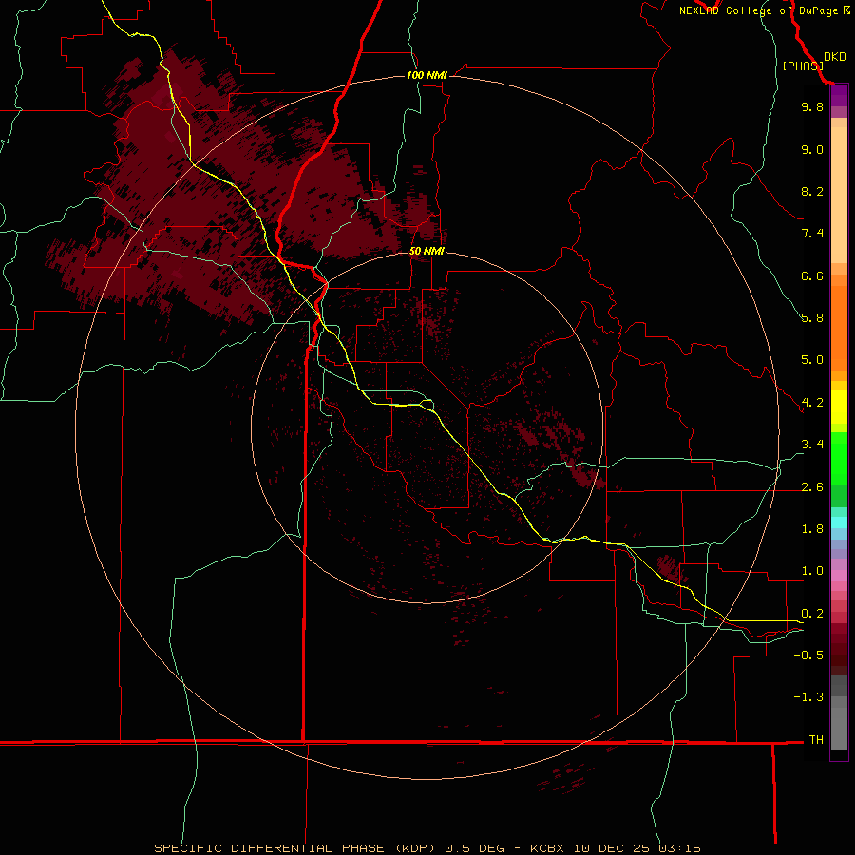The image size is (855, 855).
Task: Click the -1.3 value on color scale
Action: click(808, 697)
